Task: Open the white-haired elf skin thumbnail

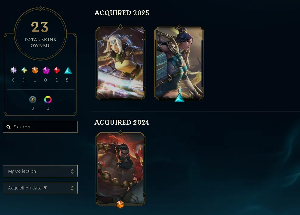Action: point(120,63)
